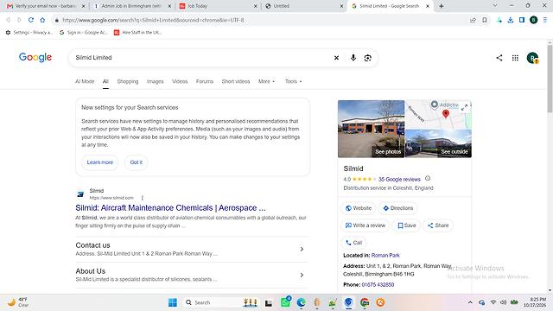Share this page icon in address bar
Screen dimensions: 553x311
(473, 20)
